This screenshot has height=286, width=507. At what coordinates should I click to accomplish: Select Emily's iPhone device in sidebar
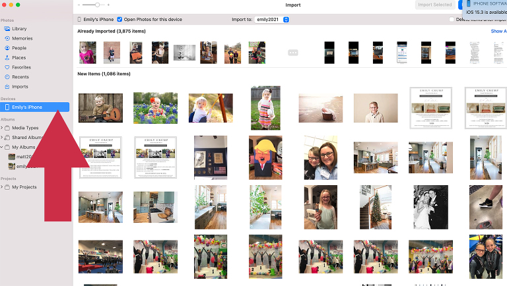[35, 107]
